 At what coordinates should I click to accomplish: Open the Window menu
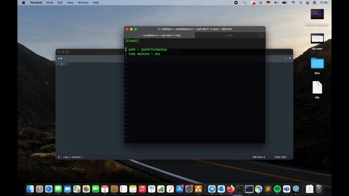(83, 3)
